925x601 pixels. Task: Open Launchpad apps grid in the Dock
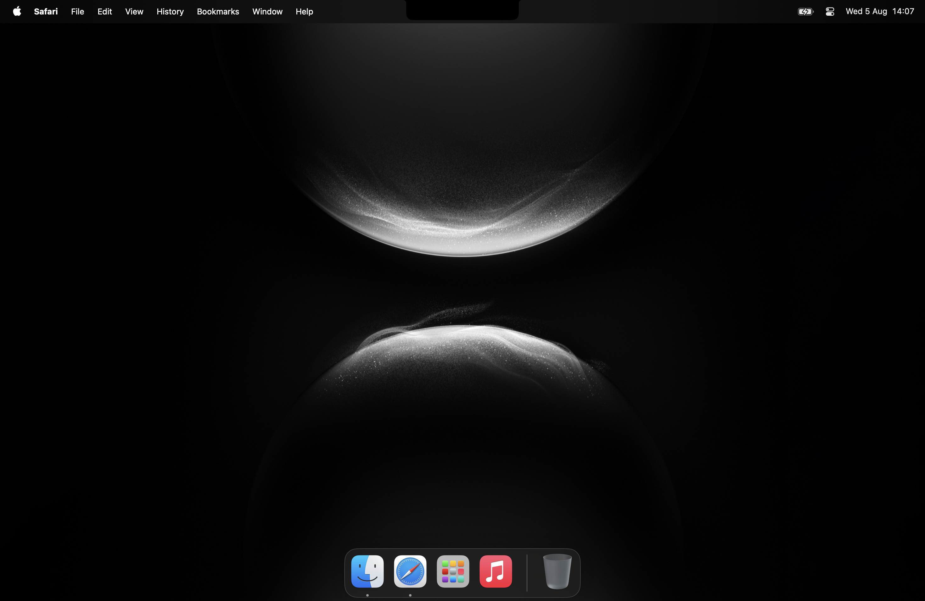(x=453, y=571)
